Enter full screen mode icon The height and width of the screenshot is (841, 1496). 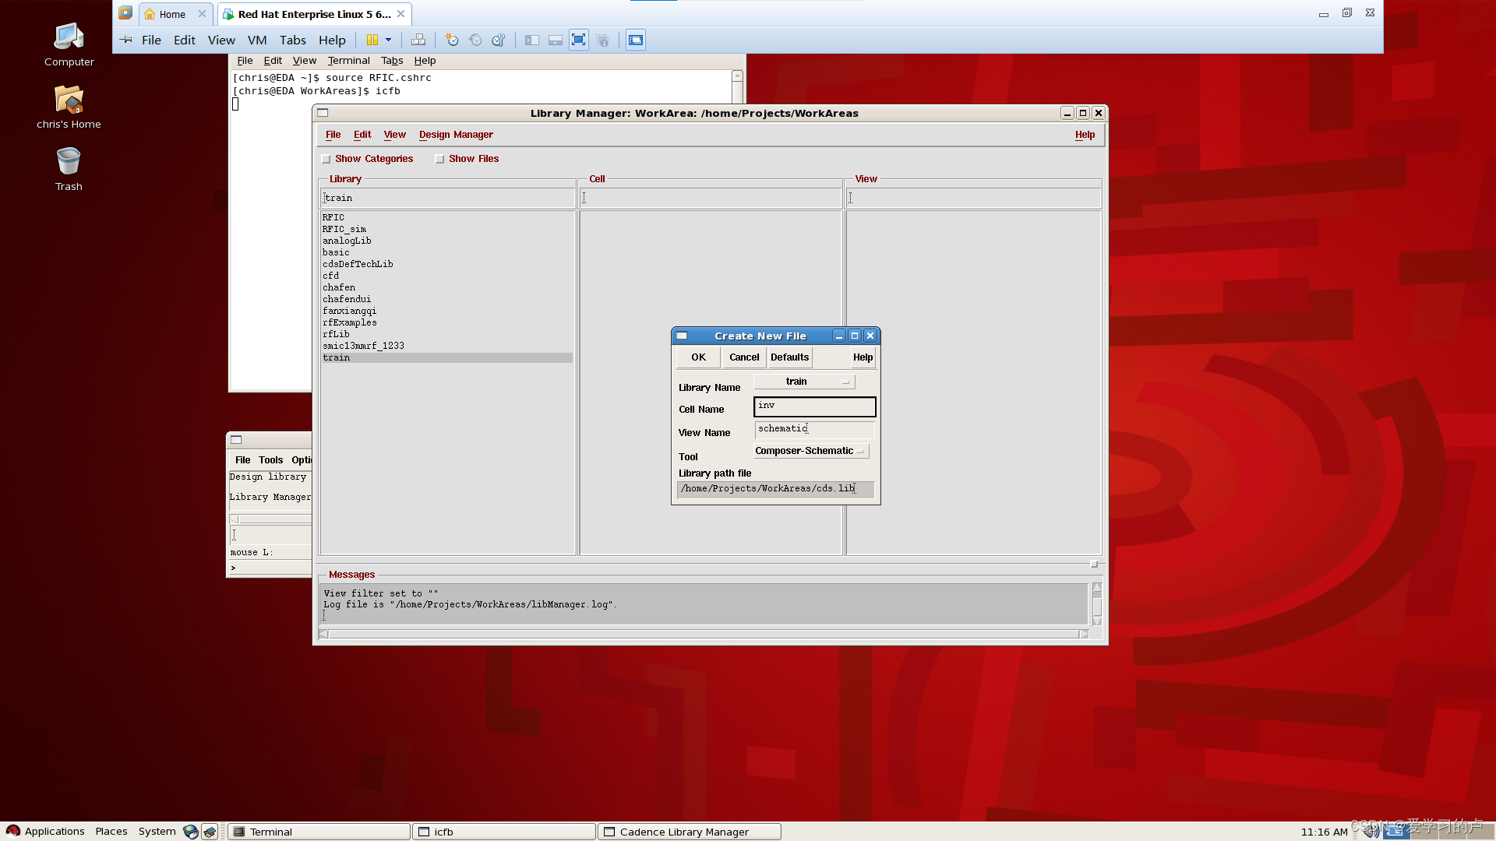[x=578, y=40]
